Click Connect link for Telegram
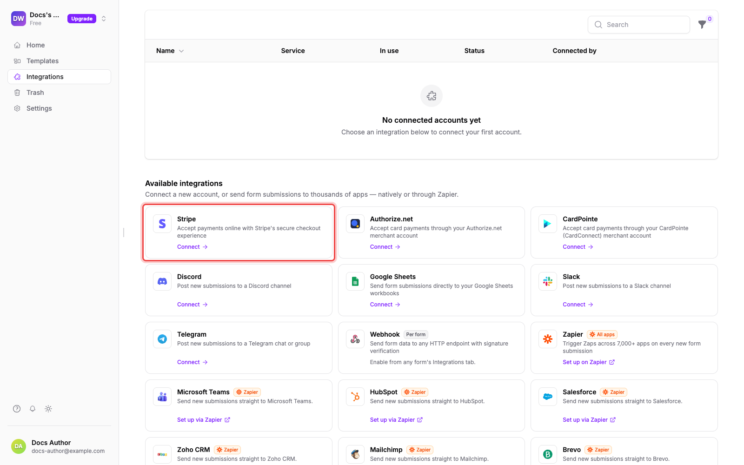The width and height of the screenshot is (744, 465). tap(193, 362)
